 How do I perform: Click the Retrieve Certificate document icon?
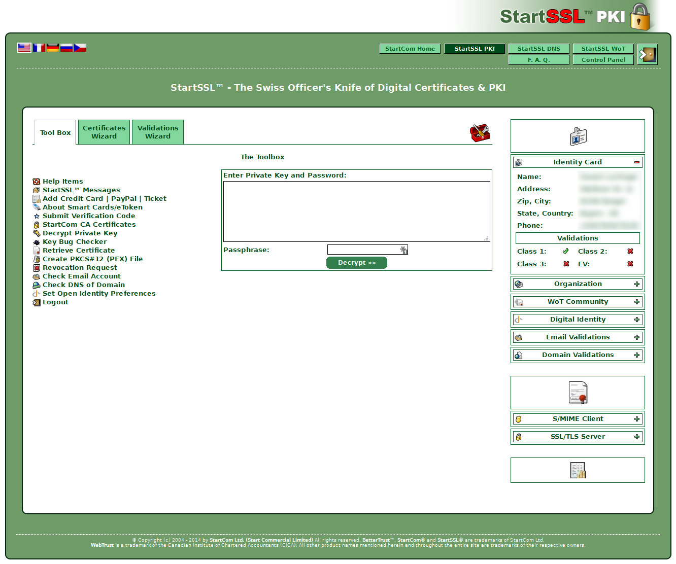click(x=37, y=251)
